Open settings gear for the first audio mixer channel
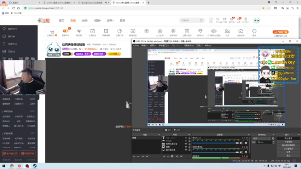Viewport: 301px width, 169px height. pyautogui.click(x=246, y=143)
